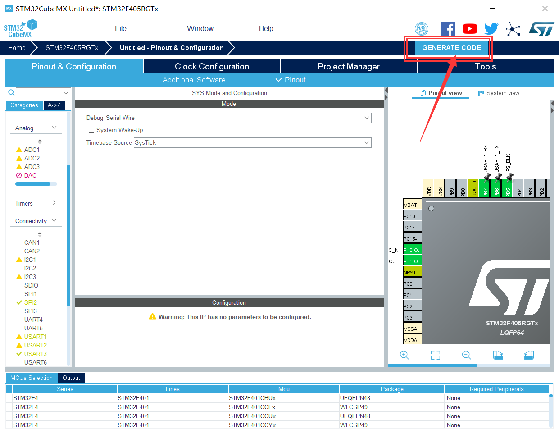
Task: Select pin PB7 on the chip
Action: (x=484, y=188)
